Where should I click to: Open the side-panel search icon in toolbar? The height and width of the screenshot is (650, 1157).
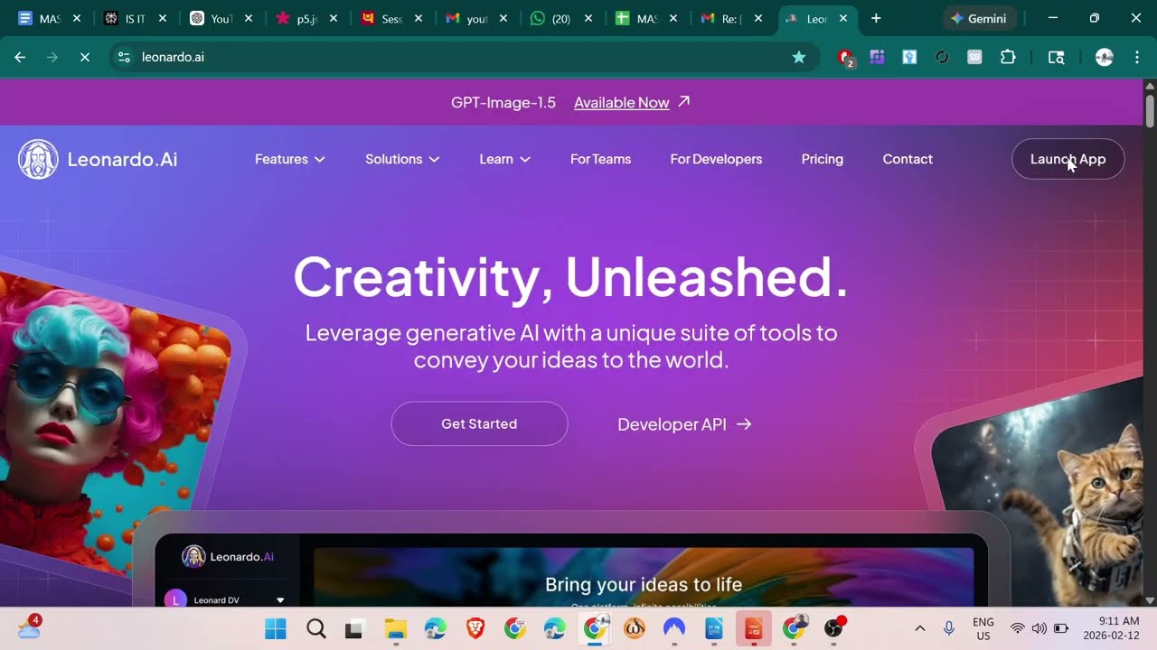1056,57
